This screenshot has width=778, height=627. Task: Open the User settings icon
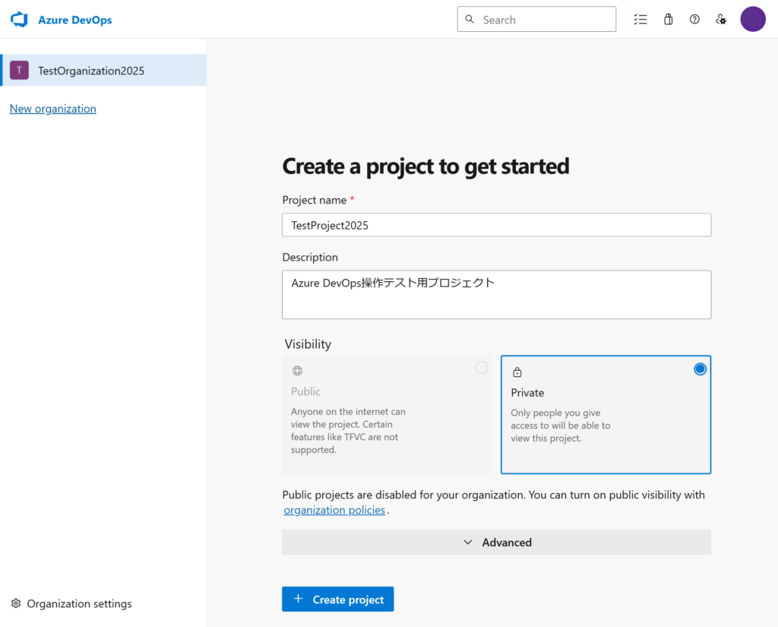721,19
